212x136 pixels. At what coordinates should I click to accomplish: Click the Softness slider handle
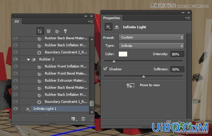coord(143,77)
